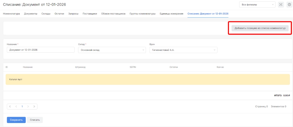This screenshot has height=127, width=293.
Task: Open the Документы tab
Action: (x=31, y=14)
